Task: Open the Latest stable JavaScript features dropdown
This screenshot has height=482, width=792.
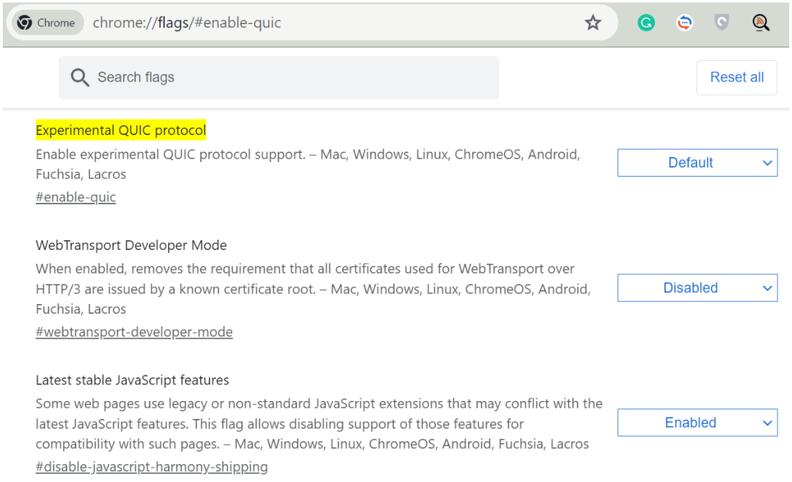Action: click(x=697, y=422)
